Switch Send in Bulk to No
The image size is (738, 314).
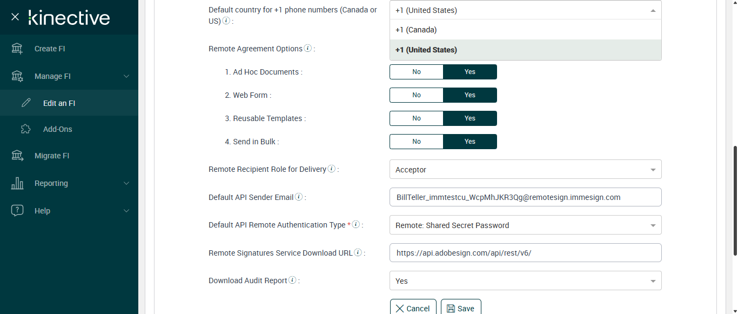point(417,142)
